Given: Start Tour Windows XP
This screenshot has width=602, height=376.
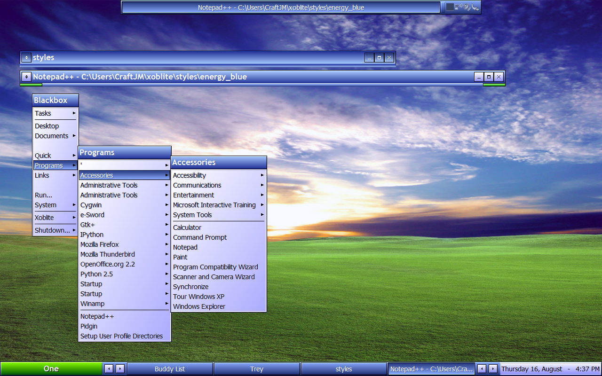Looking at the screenshot, I should pyautogui.click(x=219, y=297).
